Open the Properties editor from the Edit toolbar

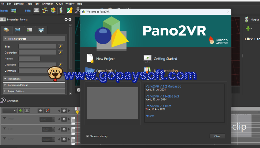point(36,11)
